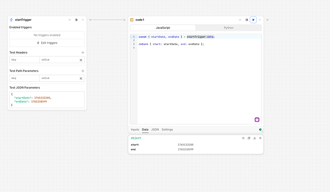Click the purple AI assistant icon in editor
Image resolution: width=330 pixels, height=192 pixels.
point(257,119)
